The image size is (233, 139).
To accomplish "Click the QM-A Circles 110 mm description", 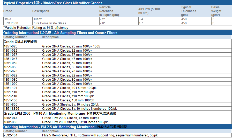I will [x=68, y=92].
